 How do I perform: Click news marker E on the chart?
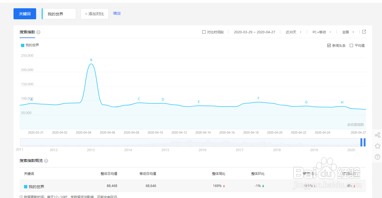coord(199,102)
